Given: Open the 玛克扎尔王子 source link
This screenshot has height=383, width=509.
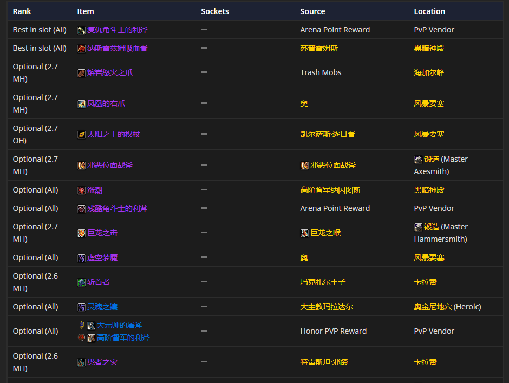Looking at the screenshot, I should [x=323, y=282].
